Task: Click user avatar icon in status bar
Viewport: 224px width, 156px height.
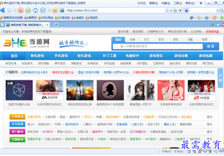Action: click(x=200, y=151)
